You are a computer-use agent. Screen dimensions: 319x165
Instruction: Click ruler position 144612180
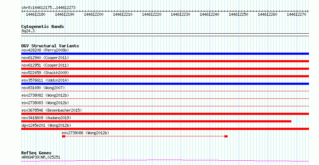(35, 14)
